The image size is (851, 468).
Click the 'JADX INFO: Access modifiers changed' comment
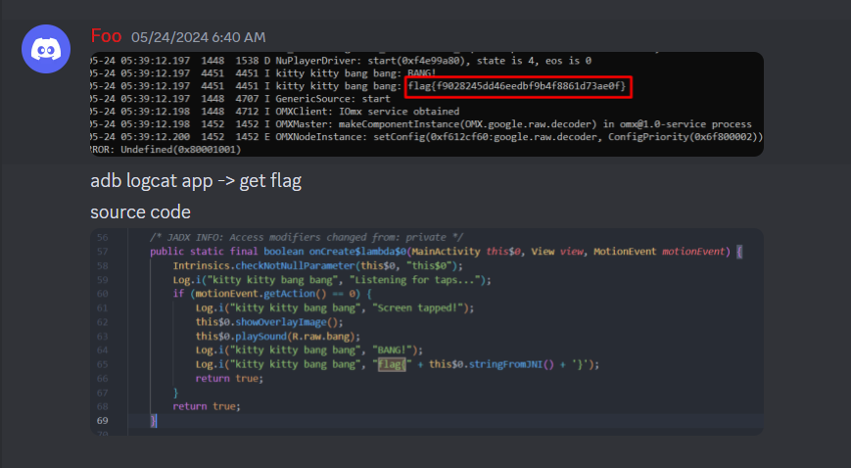click(307, 237)
